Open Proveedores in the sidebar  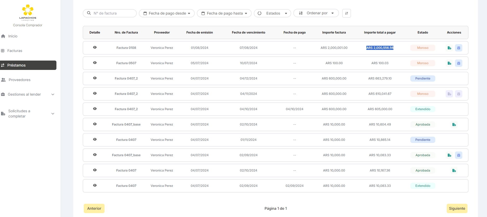coord(20,80)
